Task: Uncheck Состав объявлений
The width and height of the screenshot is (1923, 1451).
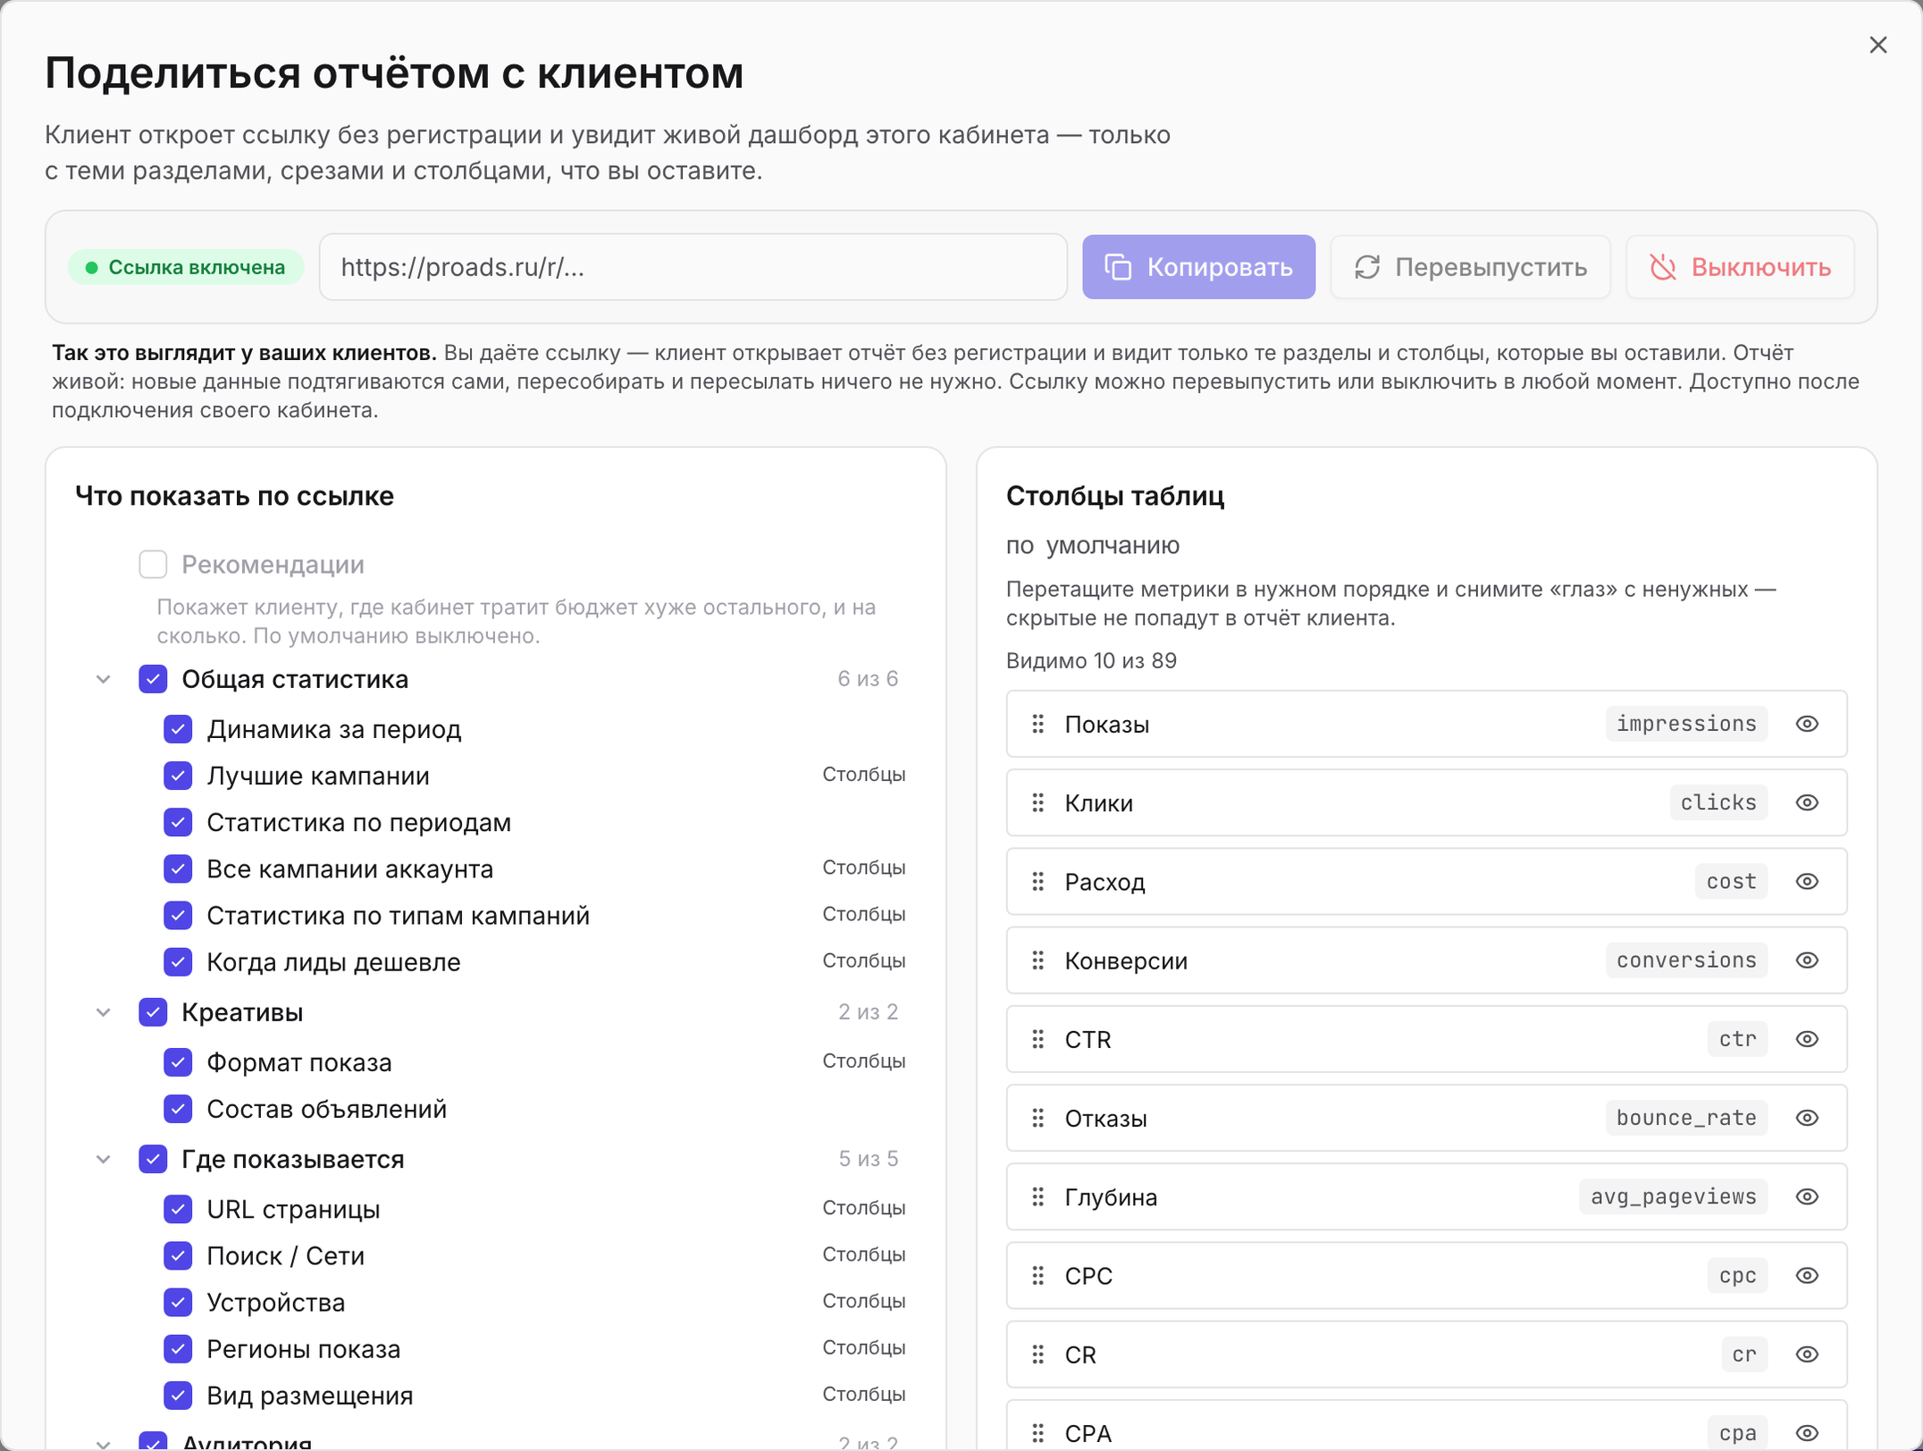Action: pos(178,1109)
